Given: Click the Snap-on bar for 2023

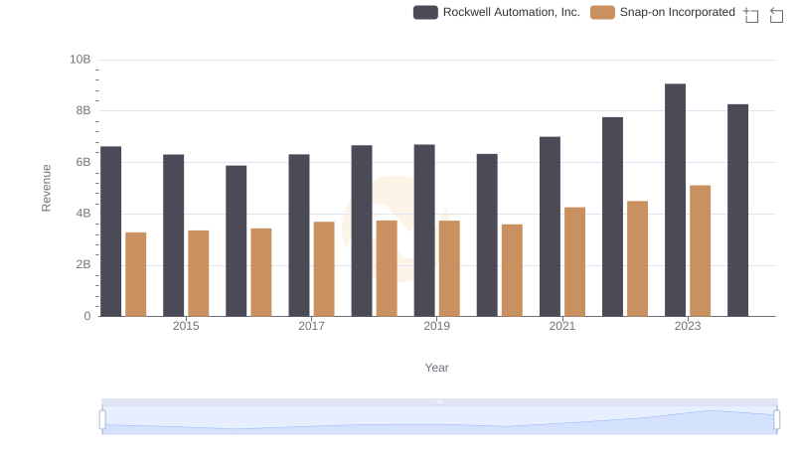Looking at the screenshot, I should click(700, 250).
